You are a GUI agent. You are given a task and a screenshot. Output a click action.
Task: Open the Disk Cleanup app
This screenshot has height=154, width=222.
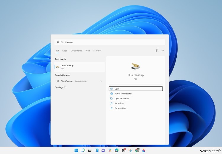click(136, 89)
